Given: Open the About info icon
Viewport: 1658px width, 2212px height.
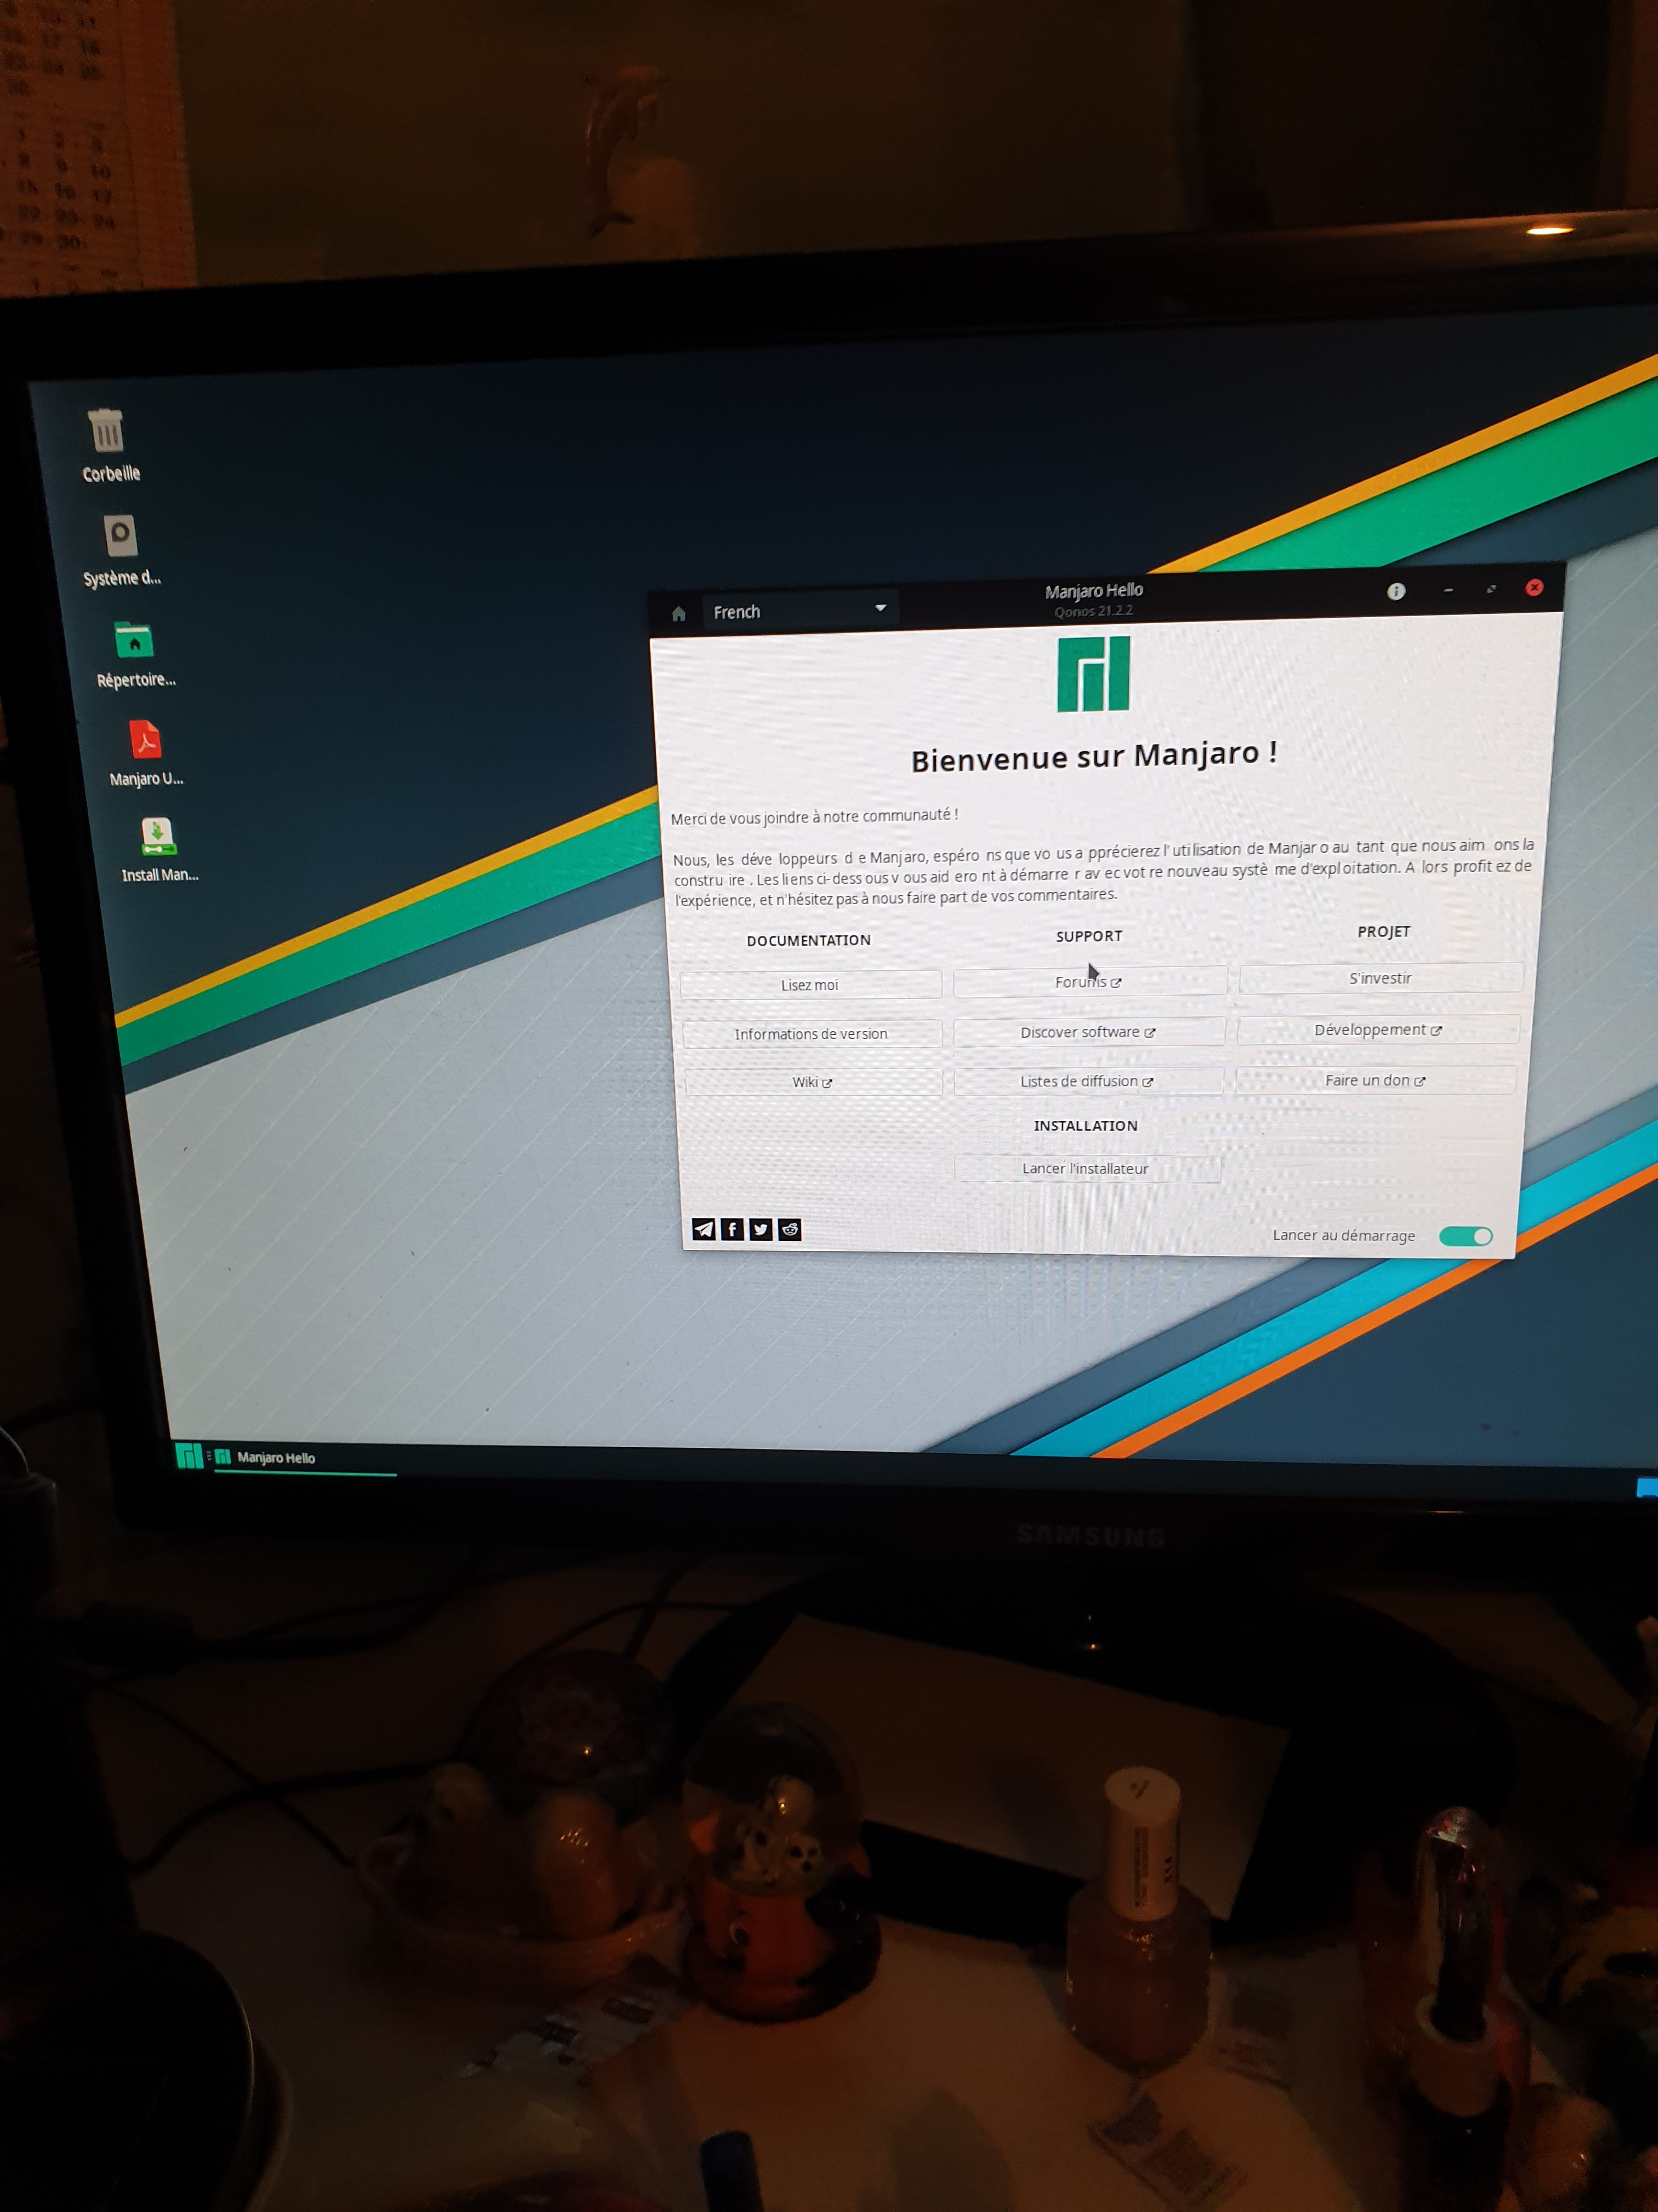Looking at the screenshot, I should (1396, 591).
